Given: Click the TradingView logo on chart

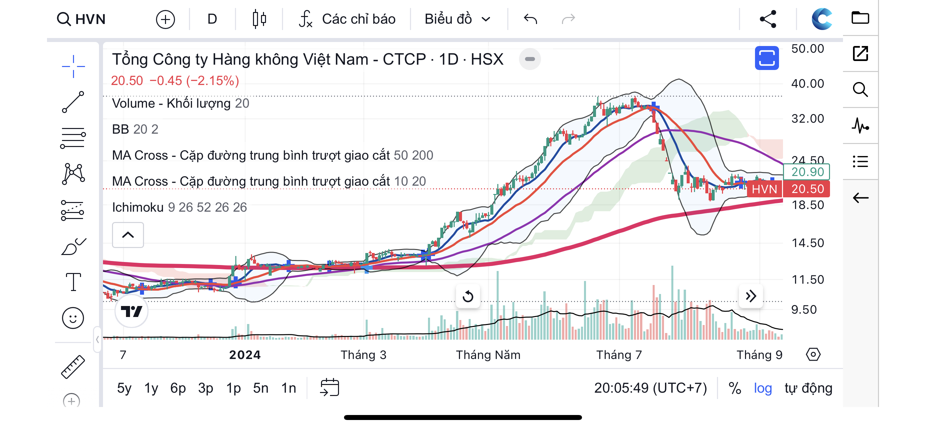Looking at the screenshot, I should click(132, 311).
